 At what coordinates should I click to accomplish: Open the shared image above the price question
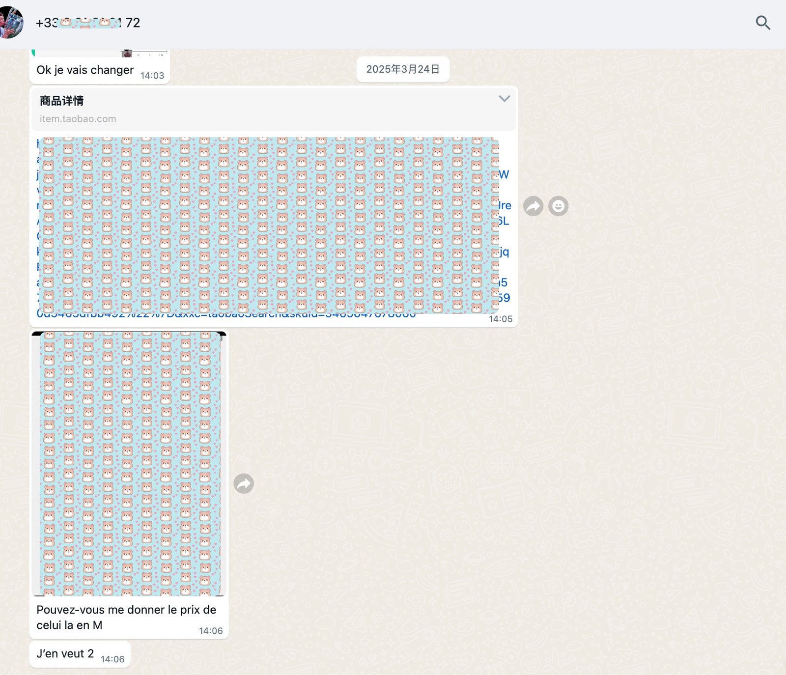point(129,463)
